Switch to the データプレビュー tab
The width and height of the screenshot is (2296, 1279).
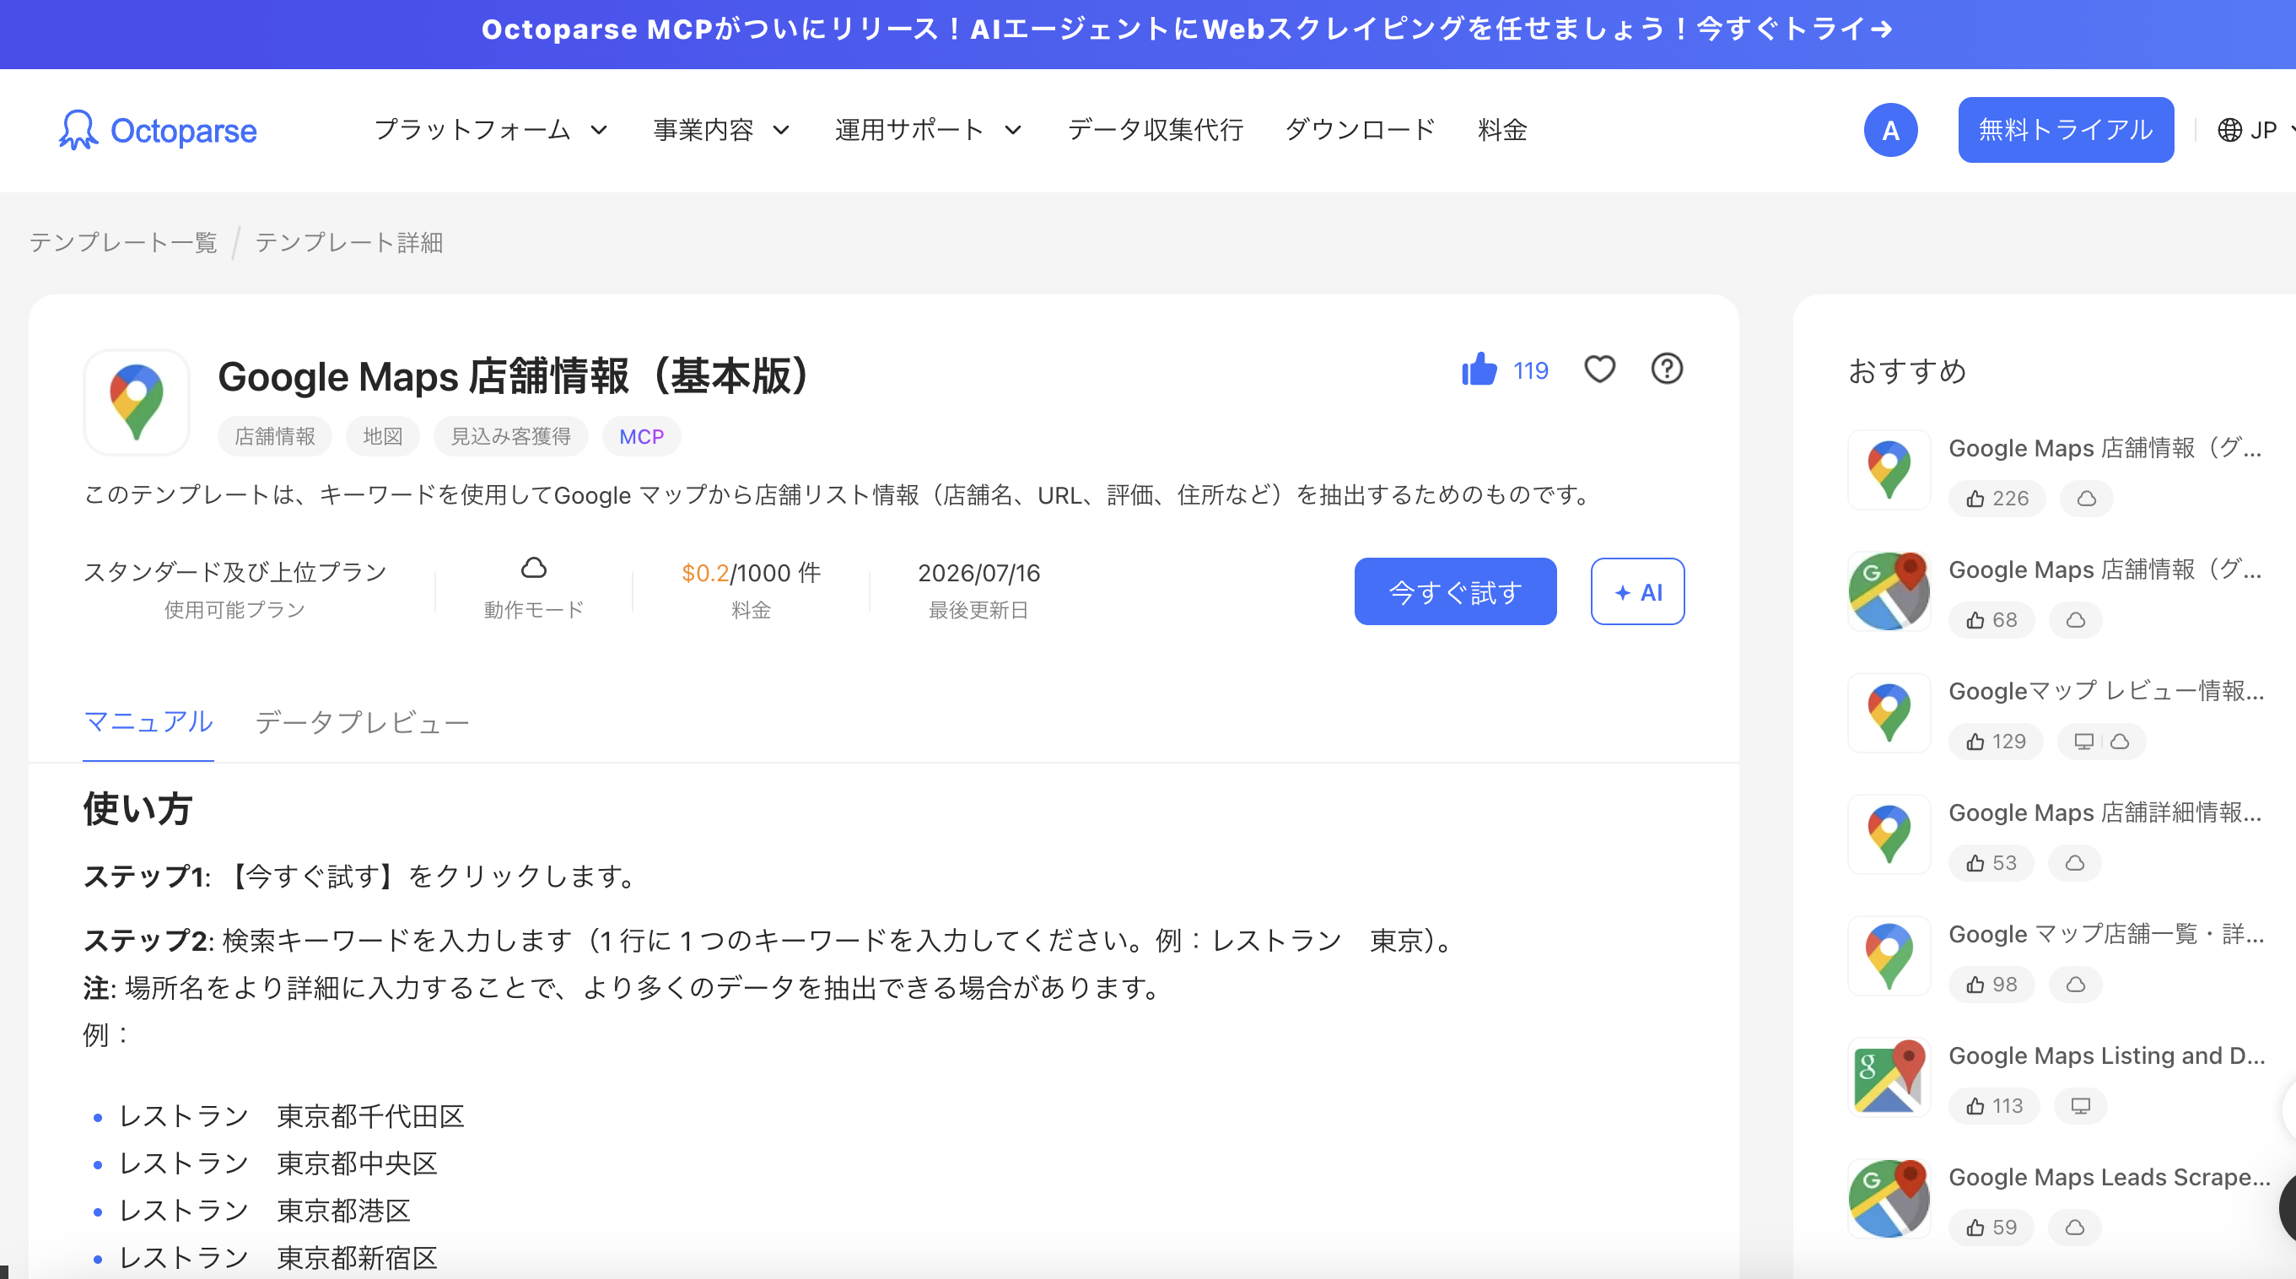coord(362,722)
